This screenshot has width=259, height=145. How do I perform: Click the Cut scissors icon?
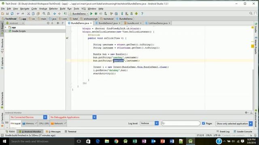29,14
